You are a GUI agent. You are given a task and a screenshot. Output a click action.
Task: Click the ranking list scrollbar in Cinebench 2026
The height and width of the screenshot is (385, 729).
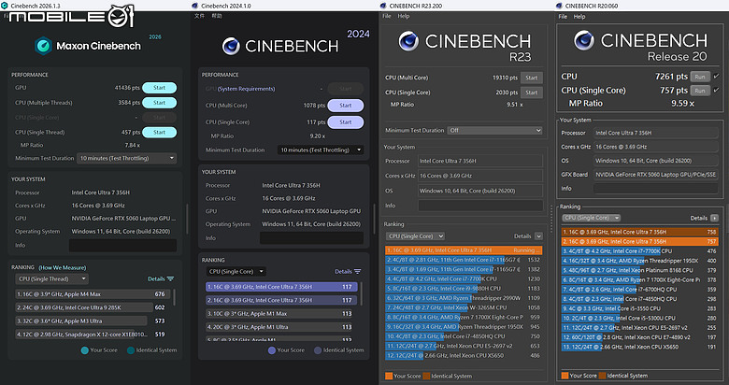pyautogui.click(x=175, y=297)
